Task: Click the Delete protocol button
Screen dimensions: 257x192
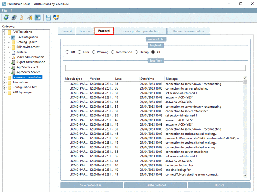Action: [x=155, y=185]
